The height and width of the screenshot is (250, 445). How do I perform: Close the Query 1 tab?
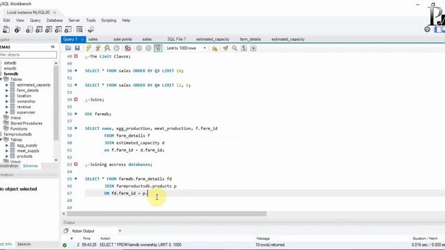point(82,40)
